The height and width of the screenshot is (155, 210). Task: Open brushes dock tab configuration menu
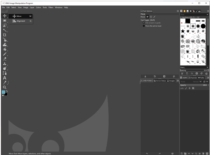tap(208, 11)
